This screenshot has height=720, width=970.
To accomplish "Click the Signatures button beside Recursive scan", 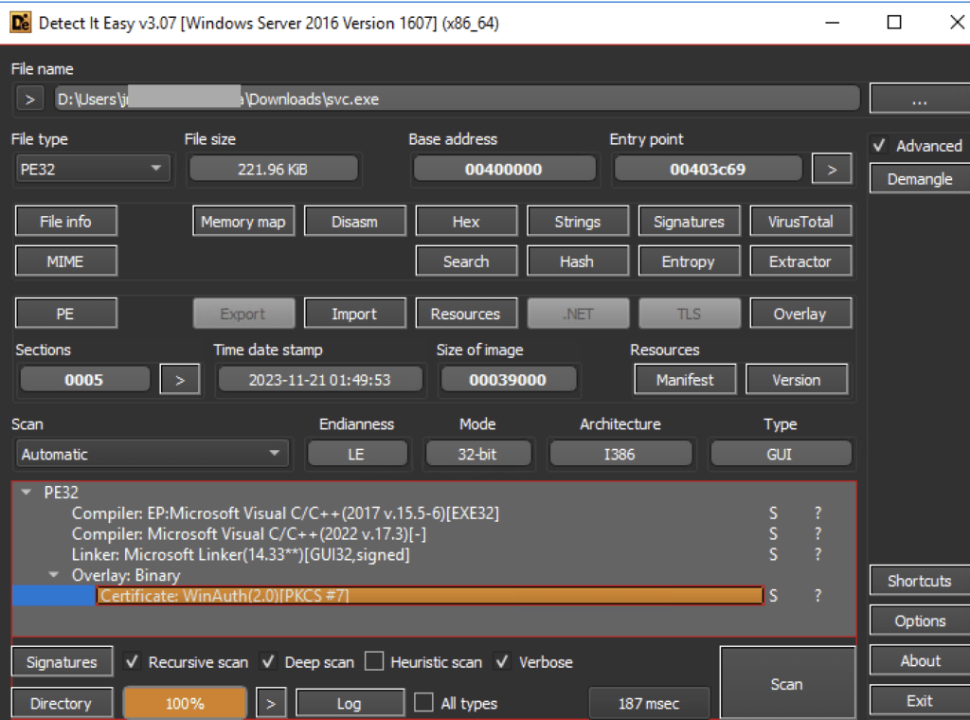I will 62,662.
